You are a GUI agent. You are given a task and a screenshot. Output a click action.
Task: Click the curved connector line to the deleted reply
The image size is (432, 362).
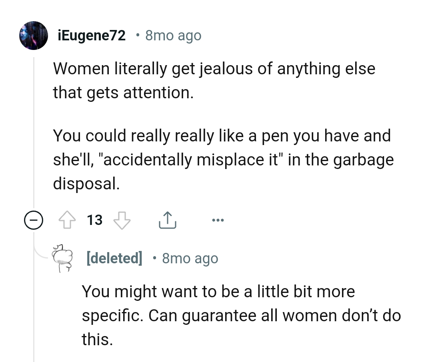(40, 252)
